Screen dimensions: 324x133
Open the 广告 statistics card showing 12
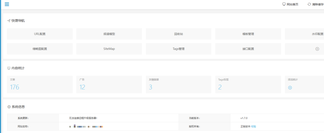(109, 85)
